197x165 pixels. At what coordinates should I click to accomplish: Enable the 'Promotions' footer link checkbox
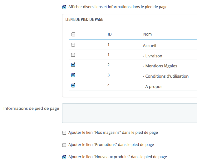click(x=64, y=145)
